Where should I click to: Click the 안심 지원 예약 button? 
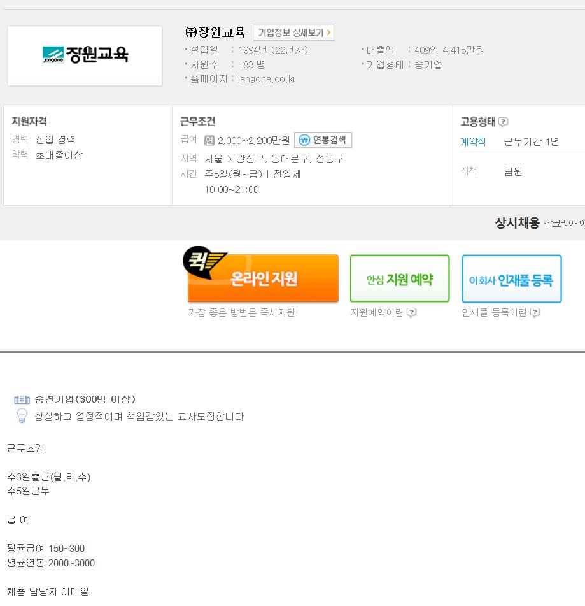tap(400, 278)
